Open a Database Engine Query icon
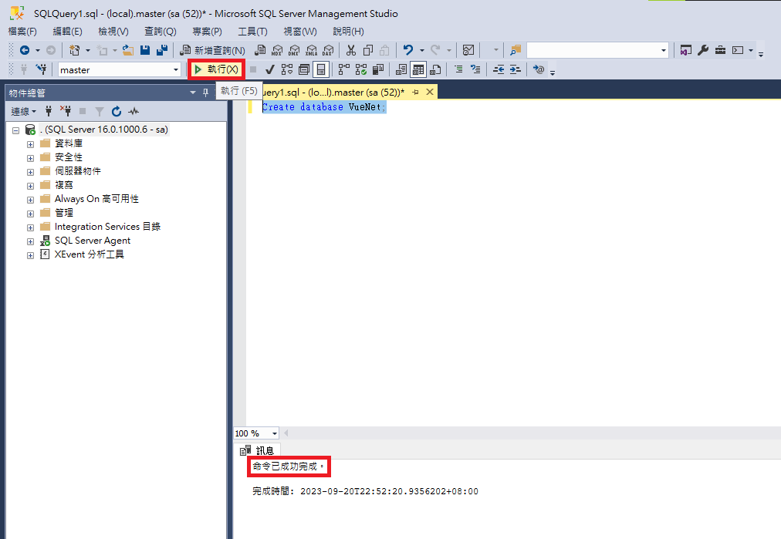This screenshot has height=539, width=781. pos(260,50)
